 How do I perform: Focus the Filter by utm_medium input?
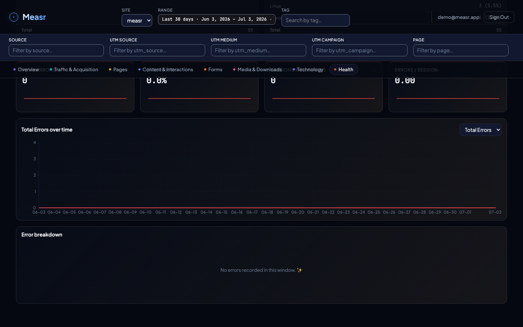pyautogui.click(x=259, y=51)
